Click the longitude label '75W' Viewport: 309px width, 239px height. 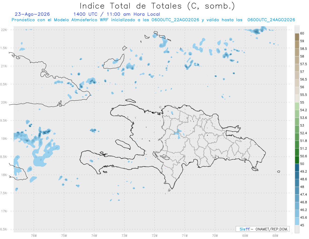point(64,235)
